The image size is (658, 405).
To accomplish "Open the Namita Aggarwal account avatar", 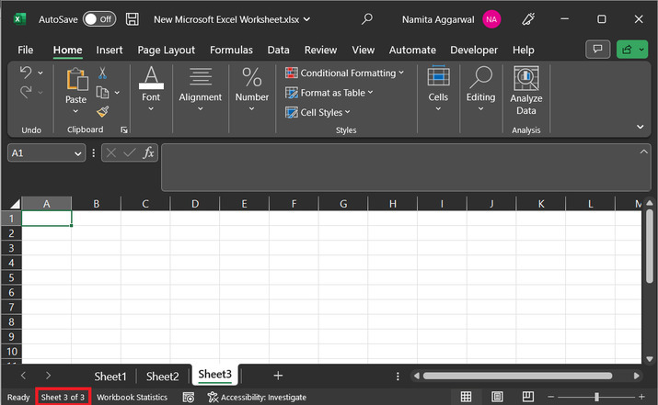I will pos(491,19).
